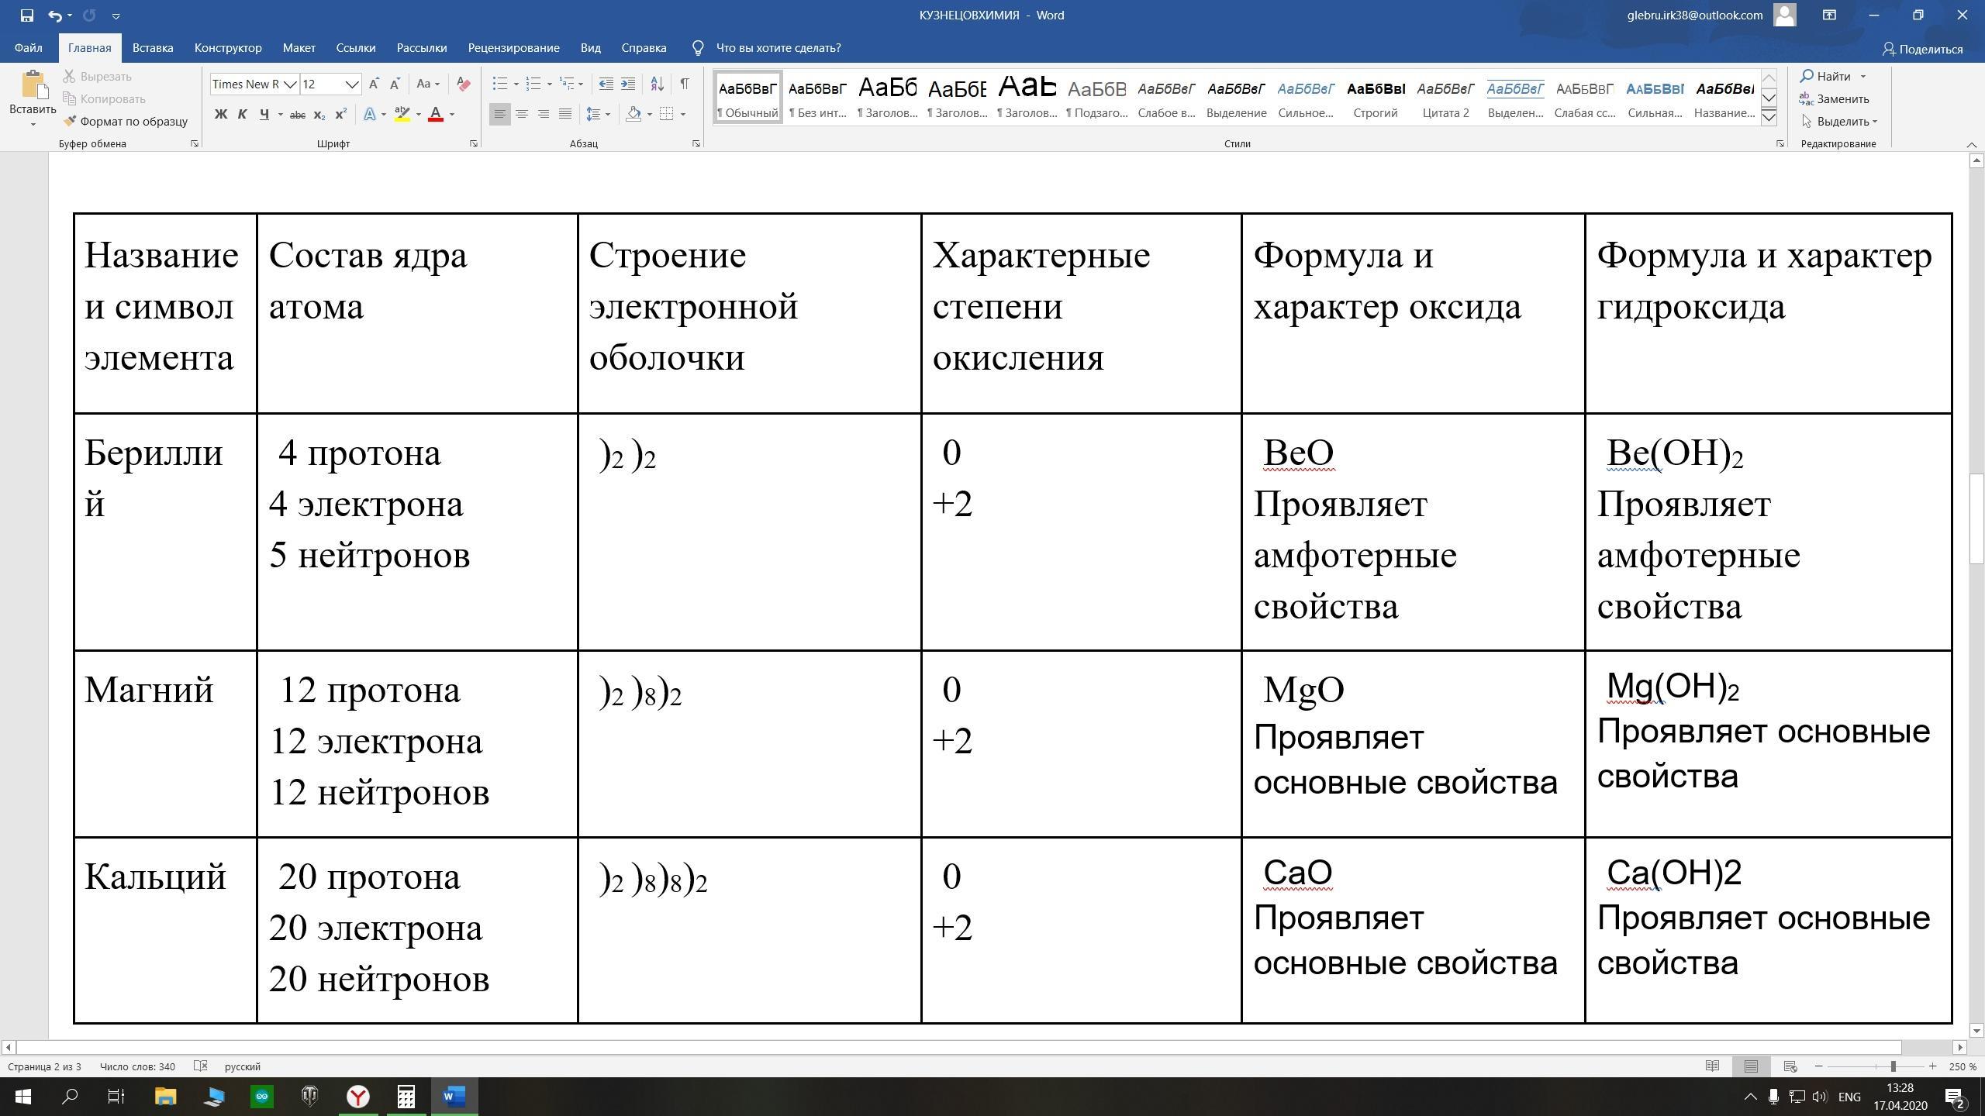Click Cut (Вырезать) scissors button

pos(98,76)
